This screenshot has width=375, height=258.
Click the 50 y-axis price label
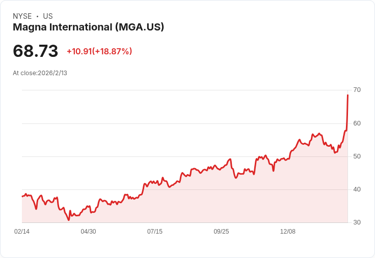tap(357, 156)
